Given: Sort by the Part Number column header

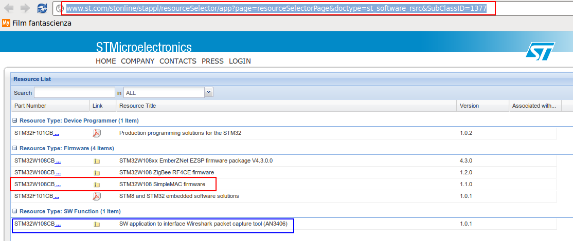Looking at the screenshot, I should coord(30,106).
